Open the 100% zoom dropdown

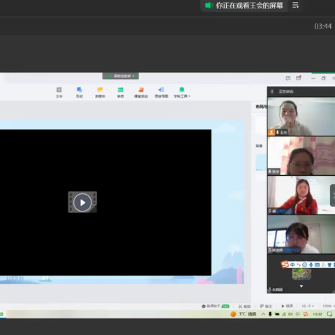point(329,306)
